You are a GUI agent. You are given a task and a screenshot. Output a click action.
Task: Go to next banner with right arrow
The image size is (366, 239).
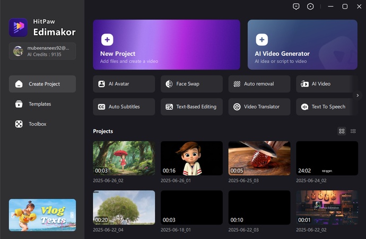(x=72, y=215)
